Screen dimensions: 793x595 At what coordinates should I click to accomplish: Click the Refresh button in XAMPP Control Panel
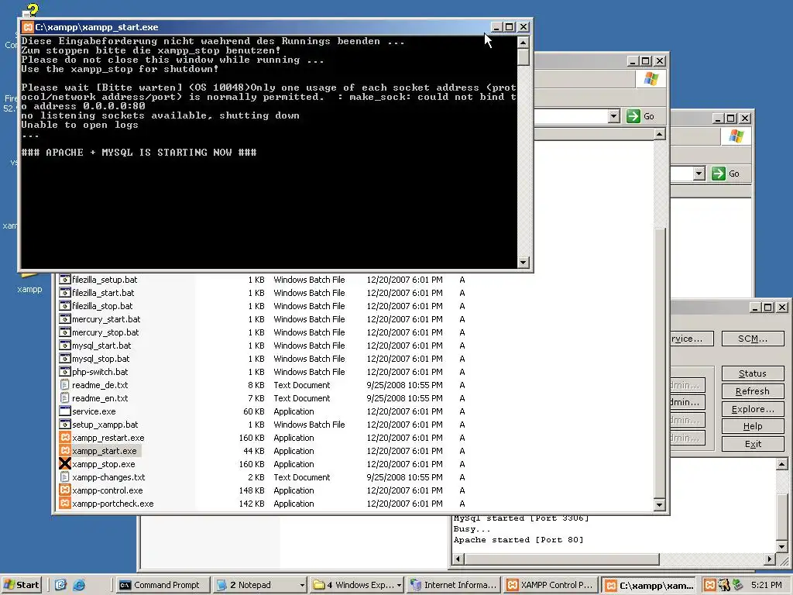tap(753, 391)
